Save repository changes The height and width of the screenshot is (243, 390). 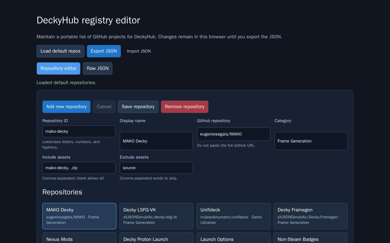[138, 107]
